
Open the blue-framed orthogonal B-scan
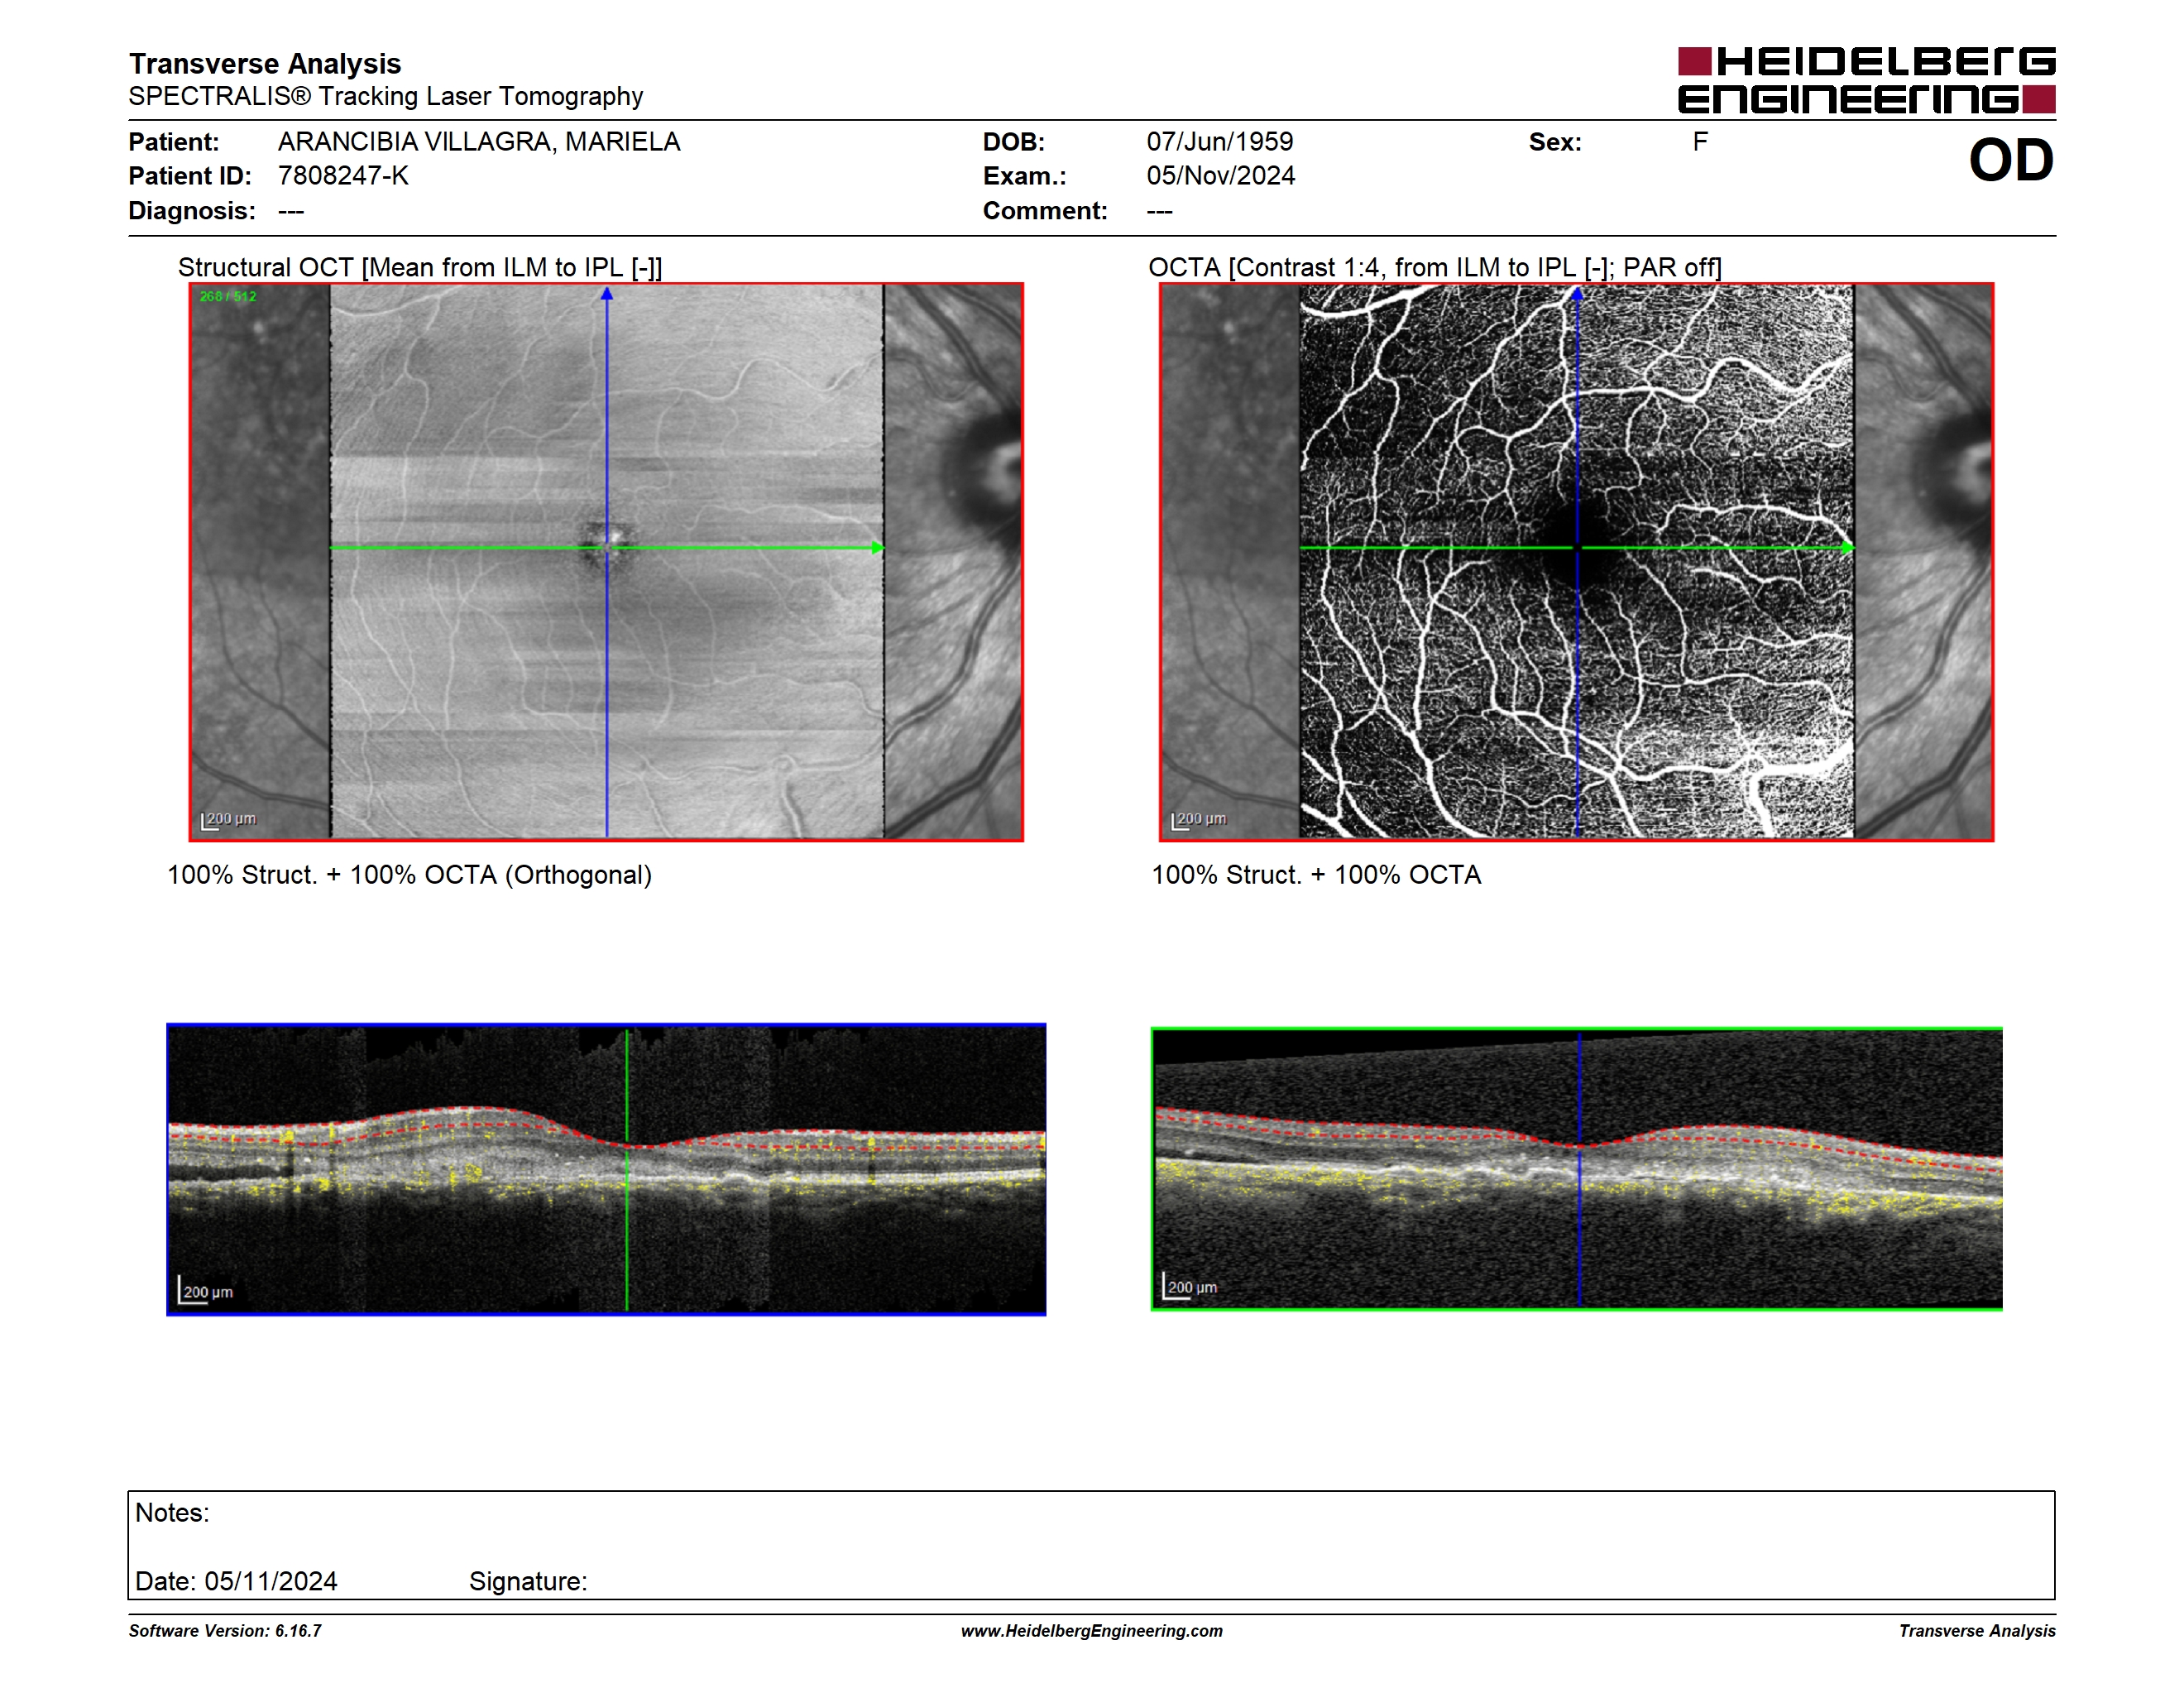pos(606,1169)
